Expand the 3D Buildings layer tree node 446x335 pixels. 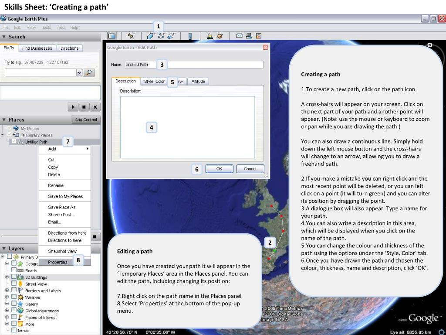(x=7, y=277)
